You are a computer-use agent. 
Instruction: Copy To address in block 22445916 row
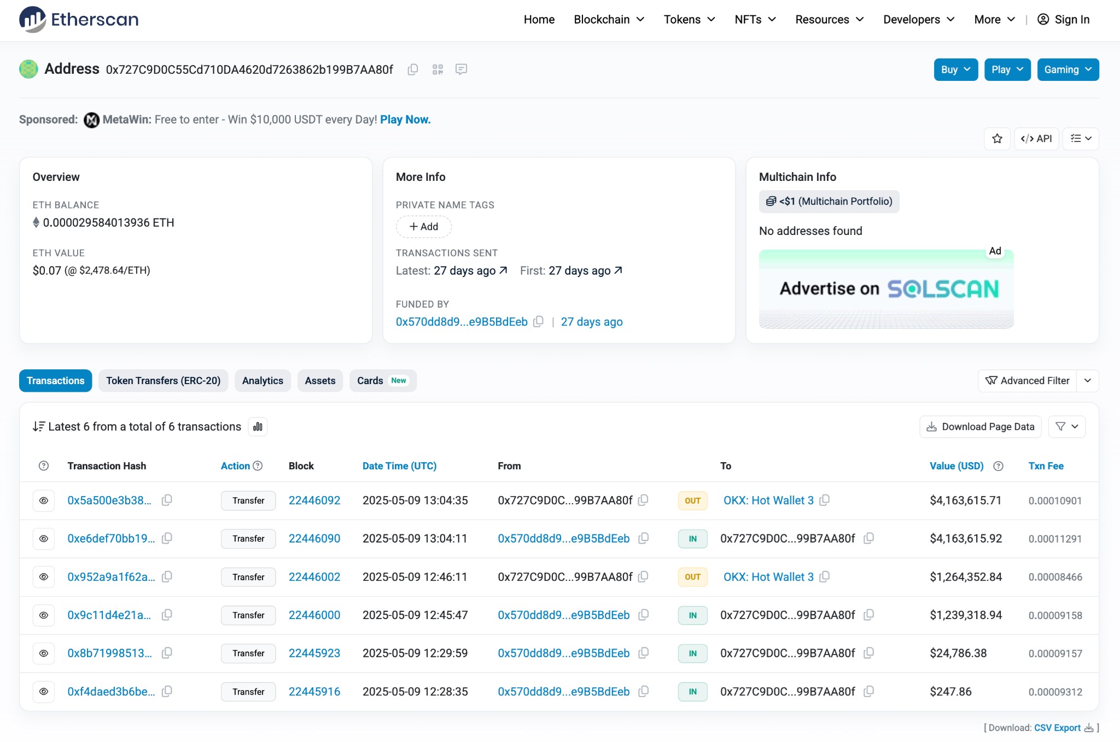868,691
